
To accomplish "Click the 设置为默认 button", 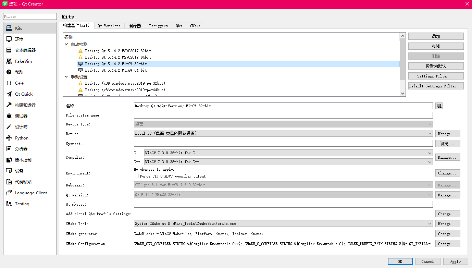I will (x=436, y=66).
